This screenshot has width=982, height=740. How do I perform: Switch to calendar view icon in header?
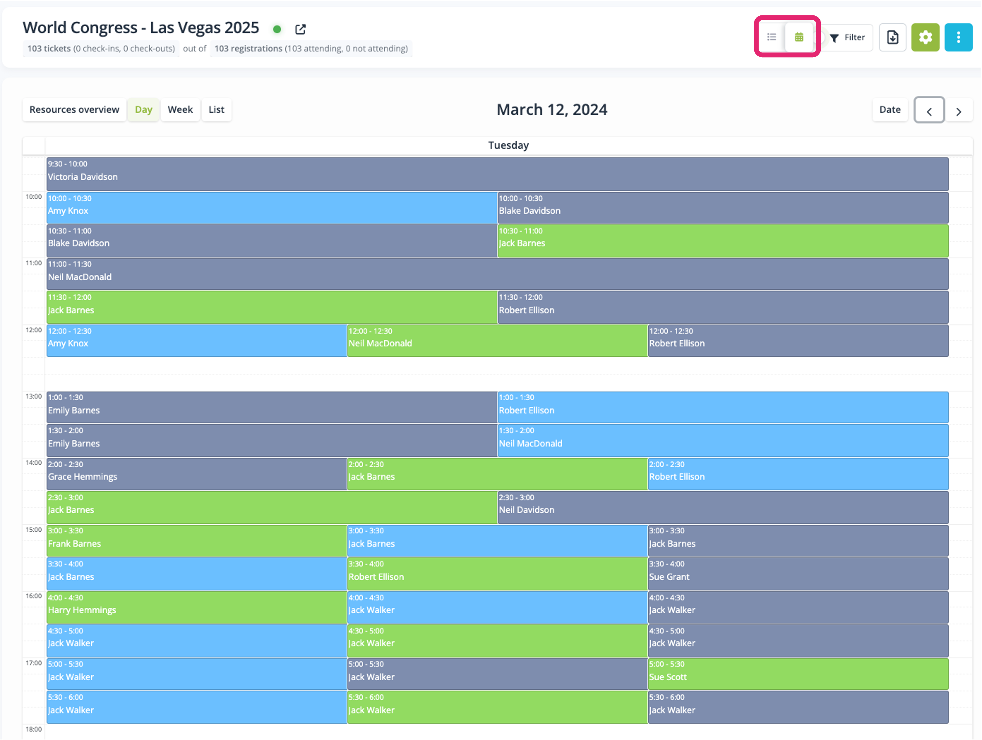point(799,37)
